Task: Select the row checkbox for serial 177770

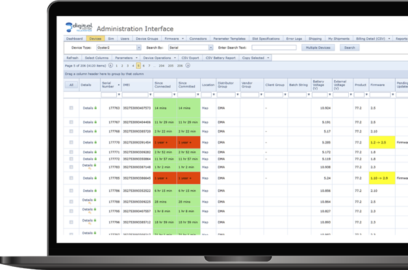Action: [71, 142]
